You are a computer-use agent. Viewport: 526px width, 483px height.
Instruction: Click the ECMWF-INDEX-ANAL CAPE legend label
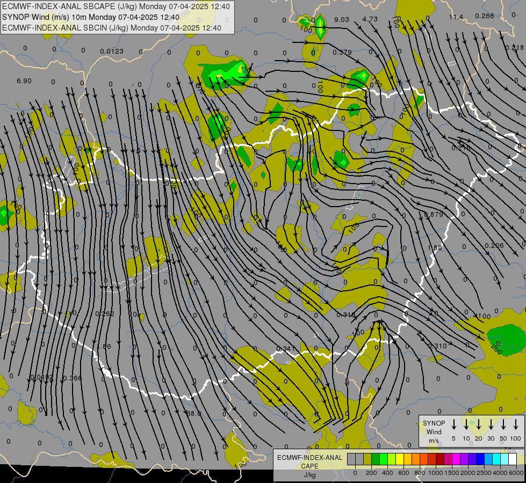[x=309, y=462]
